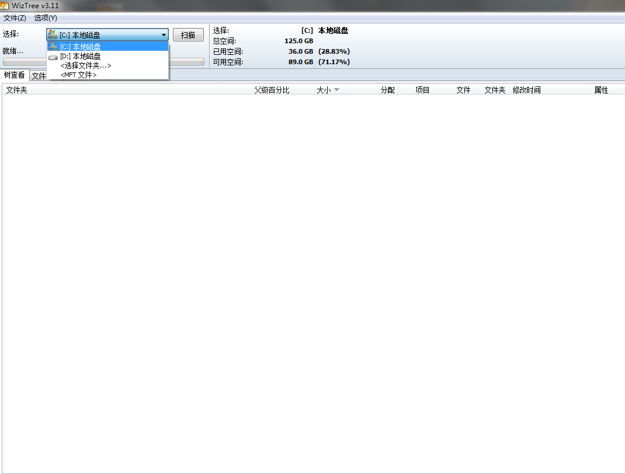The image size is (625, 474).
Task: Click the hard disk icon next to [D:] entry
Action: (53, 57)
